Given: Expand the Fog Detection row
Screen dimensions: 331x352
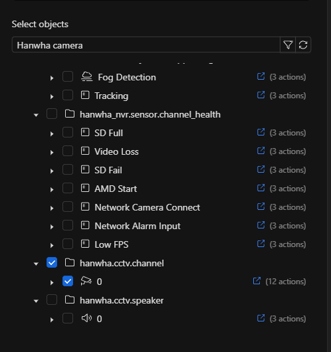Looking at the screenshot, I should (52, 78).
